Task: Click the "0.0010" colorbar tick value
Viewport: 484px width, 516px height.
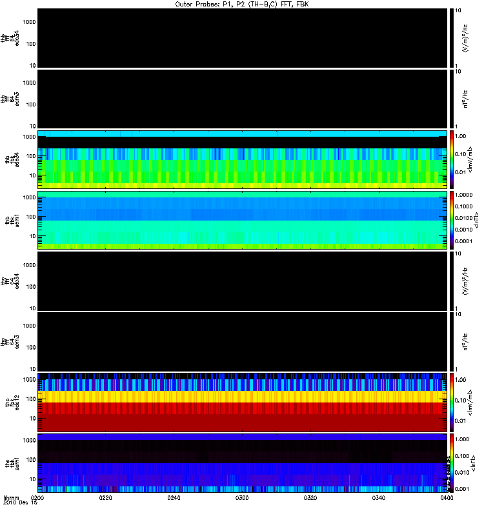Action: (463, 230)
